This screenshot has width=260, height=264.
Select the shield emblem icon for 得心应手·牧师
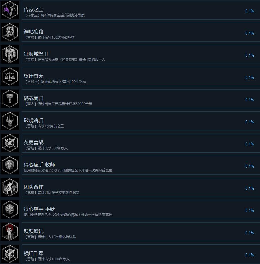(10, 165)
